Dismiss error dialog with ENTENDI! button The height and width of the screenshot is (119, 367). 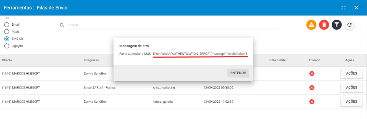[238, 73]
